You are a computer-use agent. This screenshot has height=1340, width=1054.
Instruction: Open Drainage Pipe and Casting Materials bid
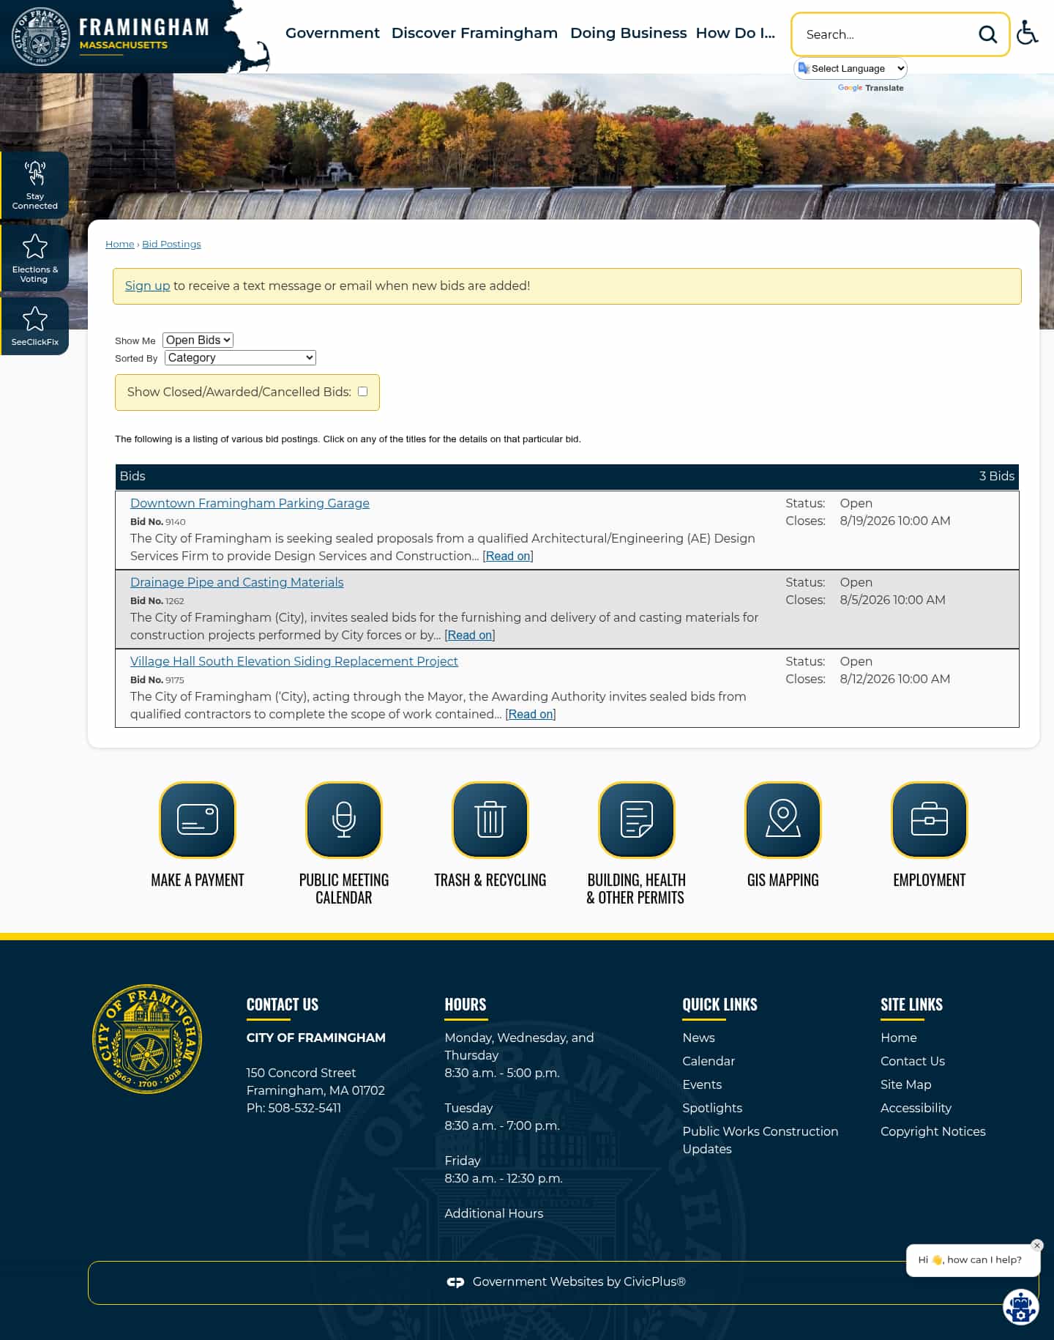[236, 582]
